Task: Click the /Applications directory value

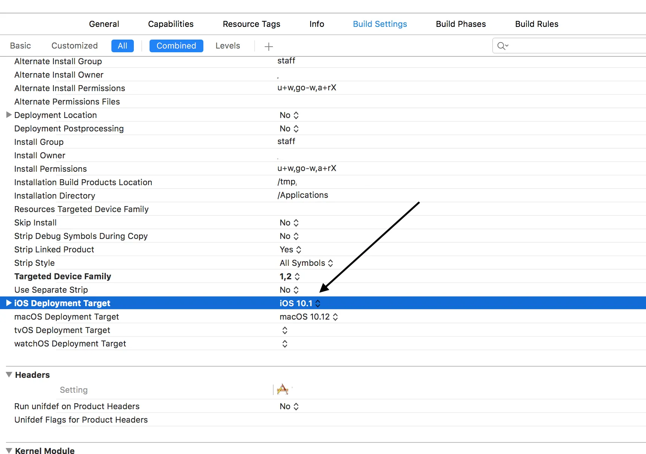Action: coord(303,195)
